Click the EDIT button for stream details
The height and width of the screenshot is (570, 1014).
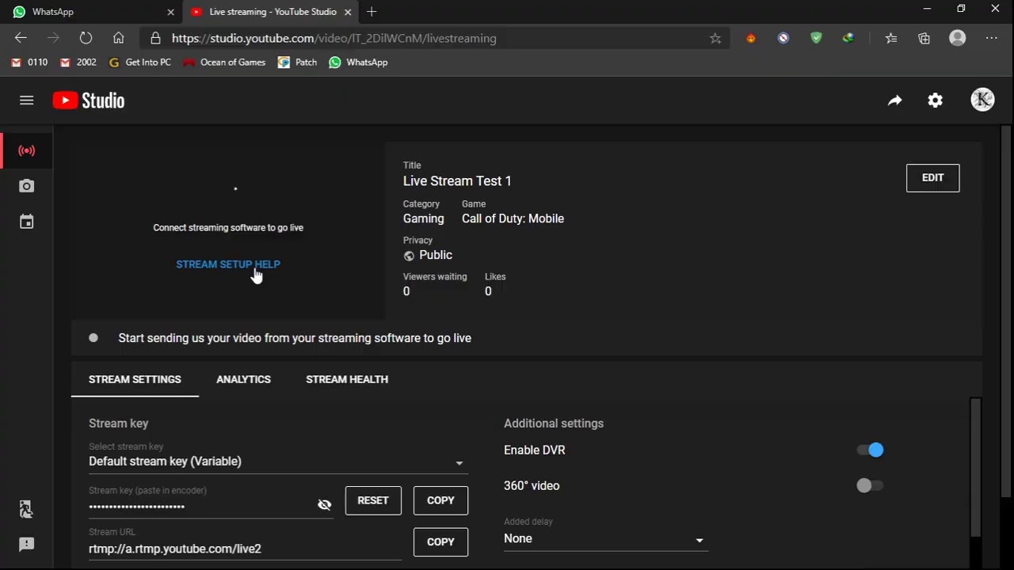tap(932, 178)
